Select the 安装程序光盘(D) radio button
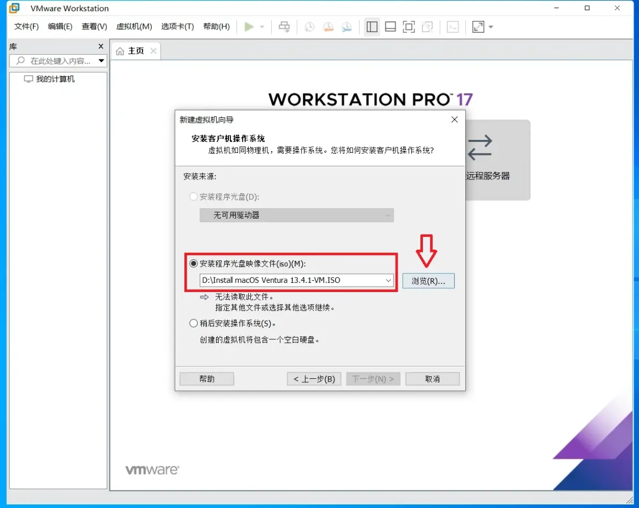Viewport: 639px width, 508px height. click(x=194, y=197)
